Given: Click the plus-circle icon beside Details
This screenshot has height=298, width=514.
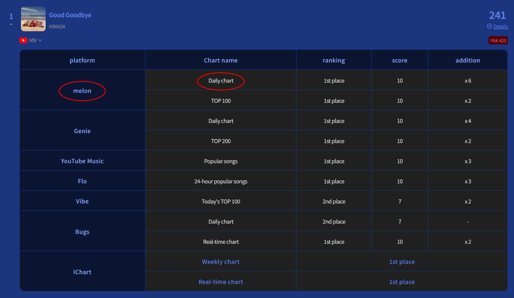Looking at the screenshot, I should 489,26.
